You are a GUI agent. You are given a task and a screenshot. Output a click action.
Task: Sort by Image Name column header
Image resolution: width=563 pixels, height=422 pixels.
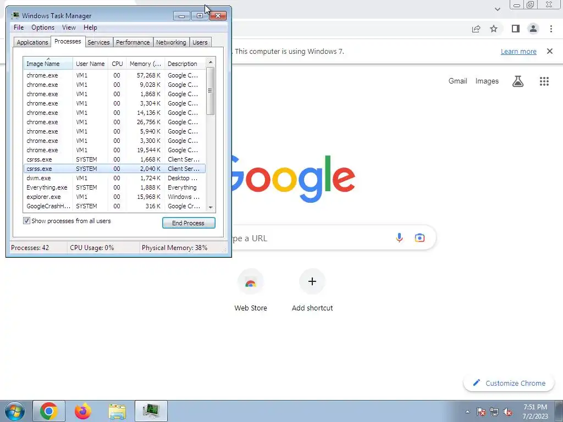[x=48, y=64]
